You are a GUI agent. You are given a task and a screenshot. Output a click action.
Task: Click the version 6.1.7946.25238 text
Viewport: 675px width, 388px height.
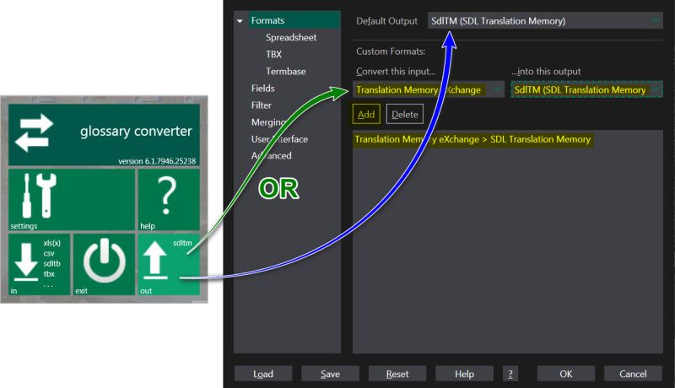point(157,161)
